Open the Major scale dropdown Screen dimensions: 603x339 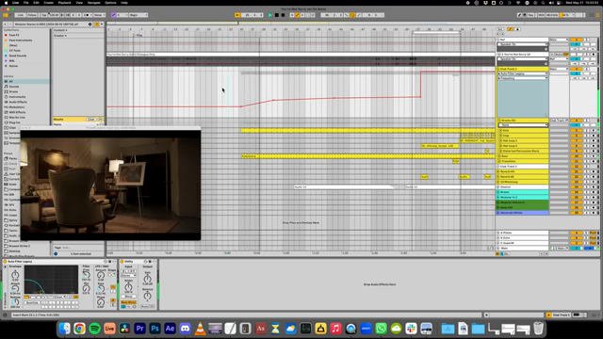139,15
